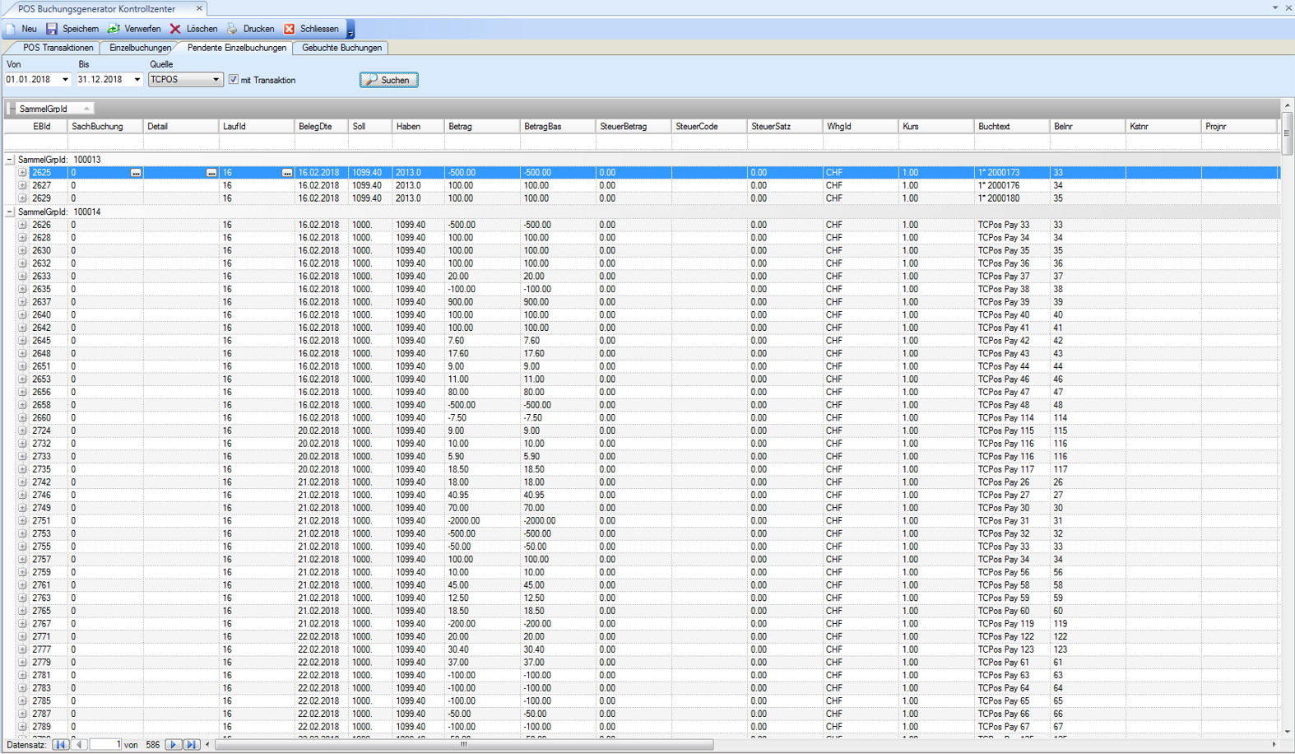Expand row with EBId 2627
The height and width of the screenshot is (754, 1295).
click(22, 186)
